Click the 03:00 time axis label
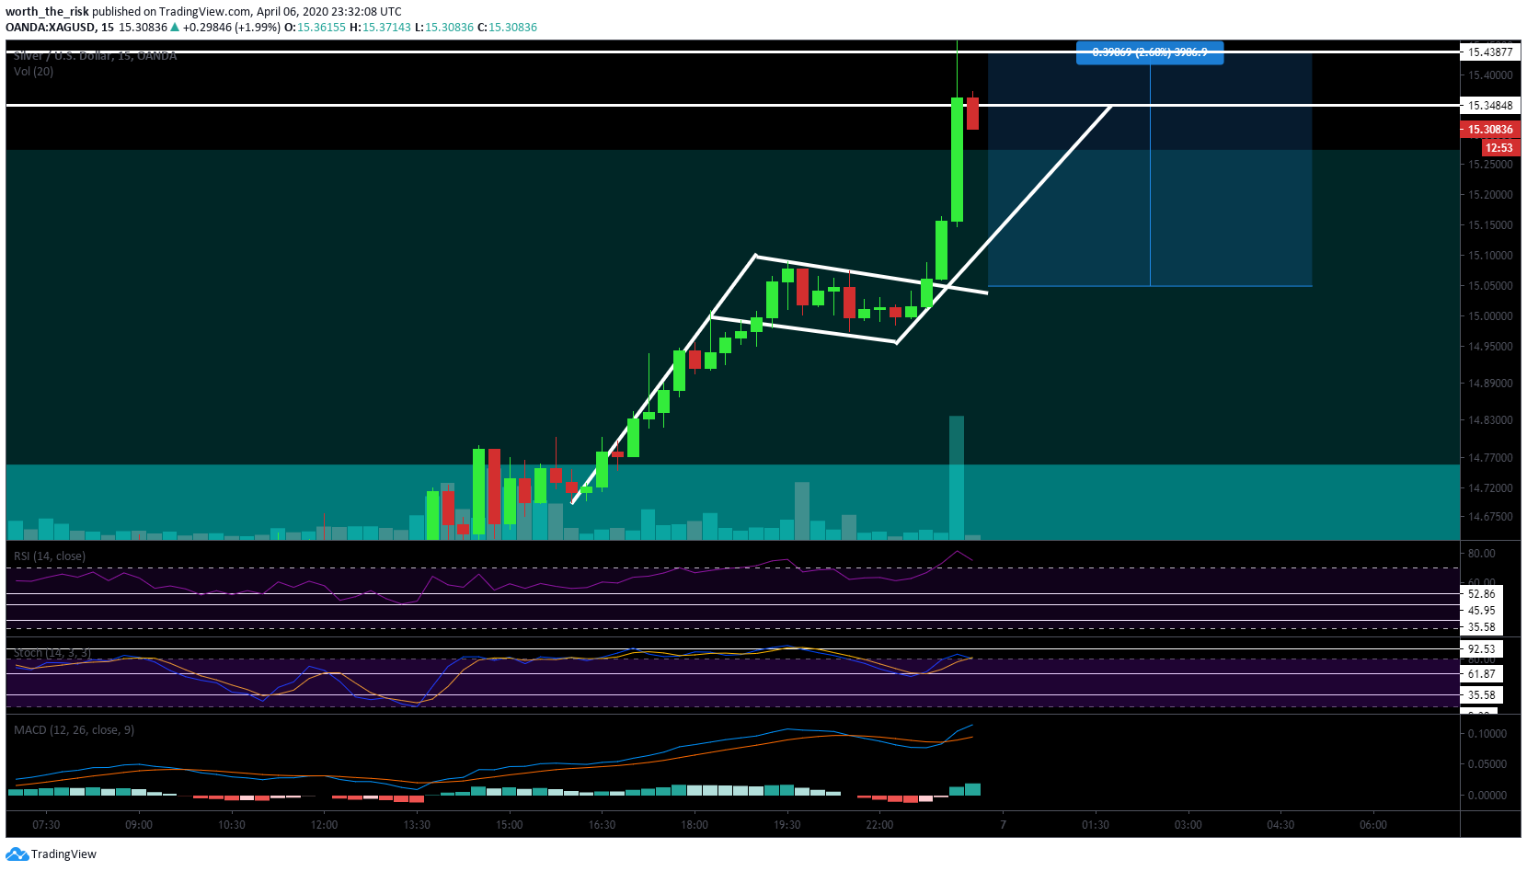This screenshot has height=871, width=1527. point(1188,825)
